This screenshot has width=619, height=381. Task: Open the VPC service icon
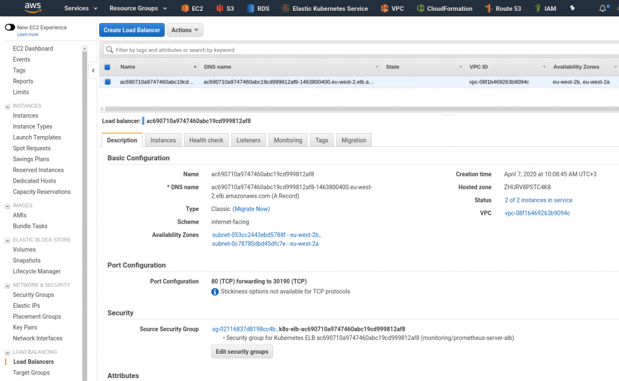386,8
